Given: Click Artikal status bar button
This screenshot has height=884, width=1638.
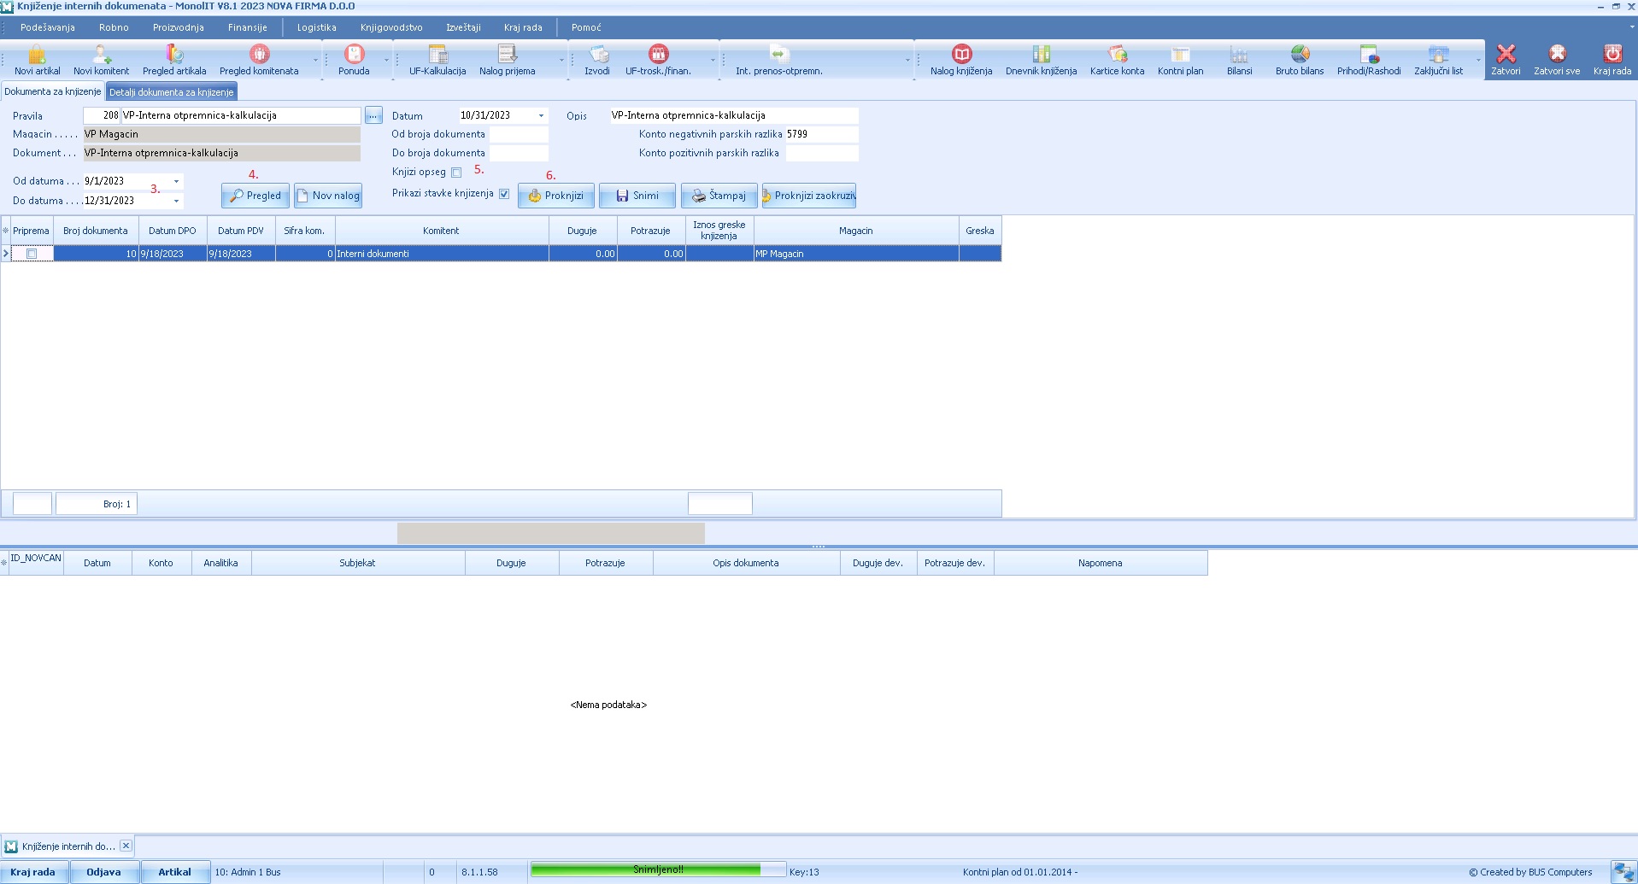Looking at the screenshot, I should tap(174, 872).
